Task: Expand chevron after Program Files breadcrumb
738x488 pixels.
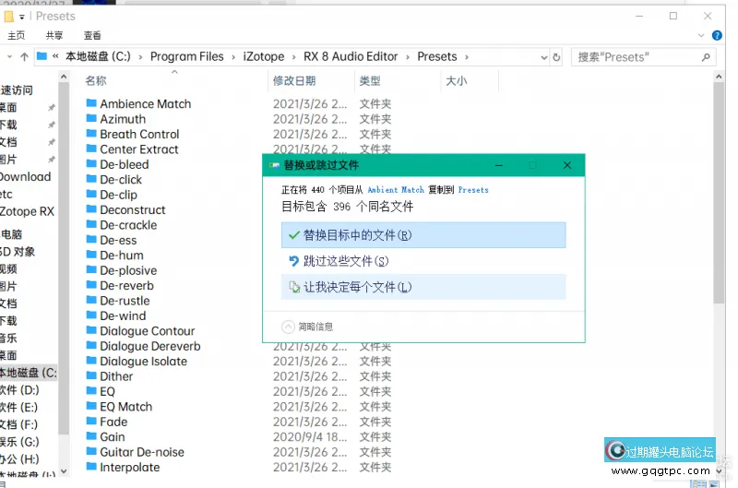Action: [233, 57]
